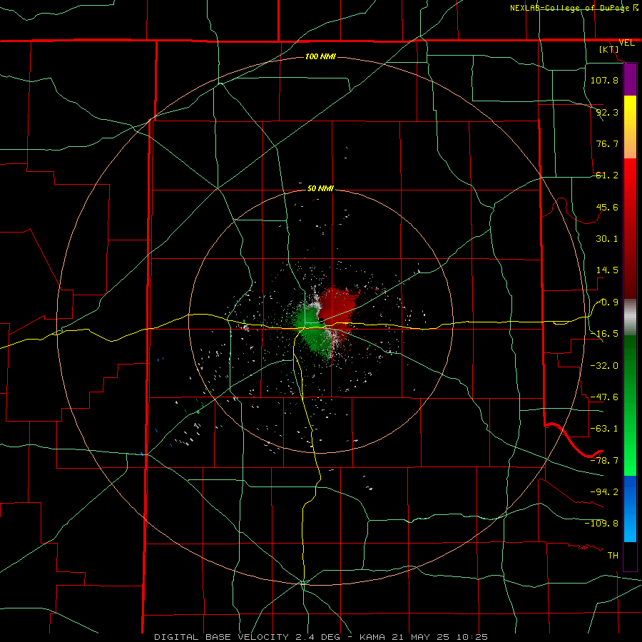
Task: Click the 76.7 legend value
Action: (x=607, y=143)
